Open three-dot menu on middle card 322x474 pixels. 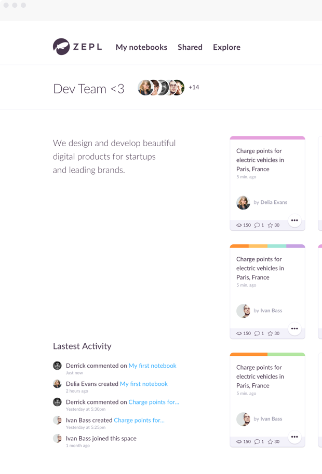294,329
